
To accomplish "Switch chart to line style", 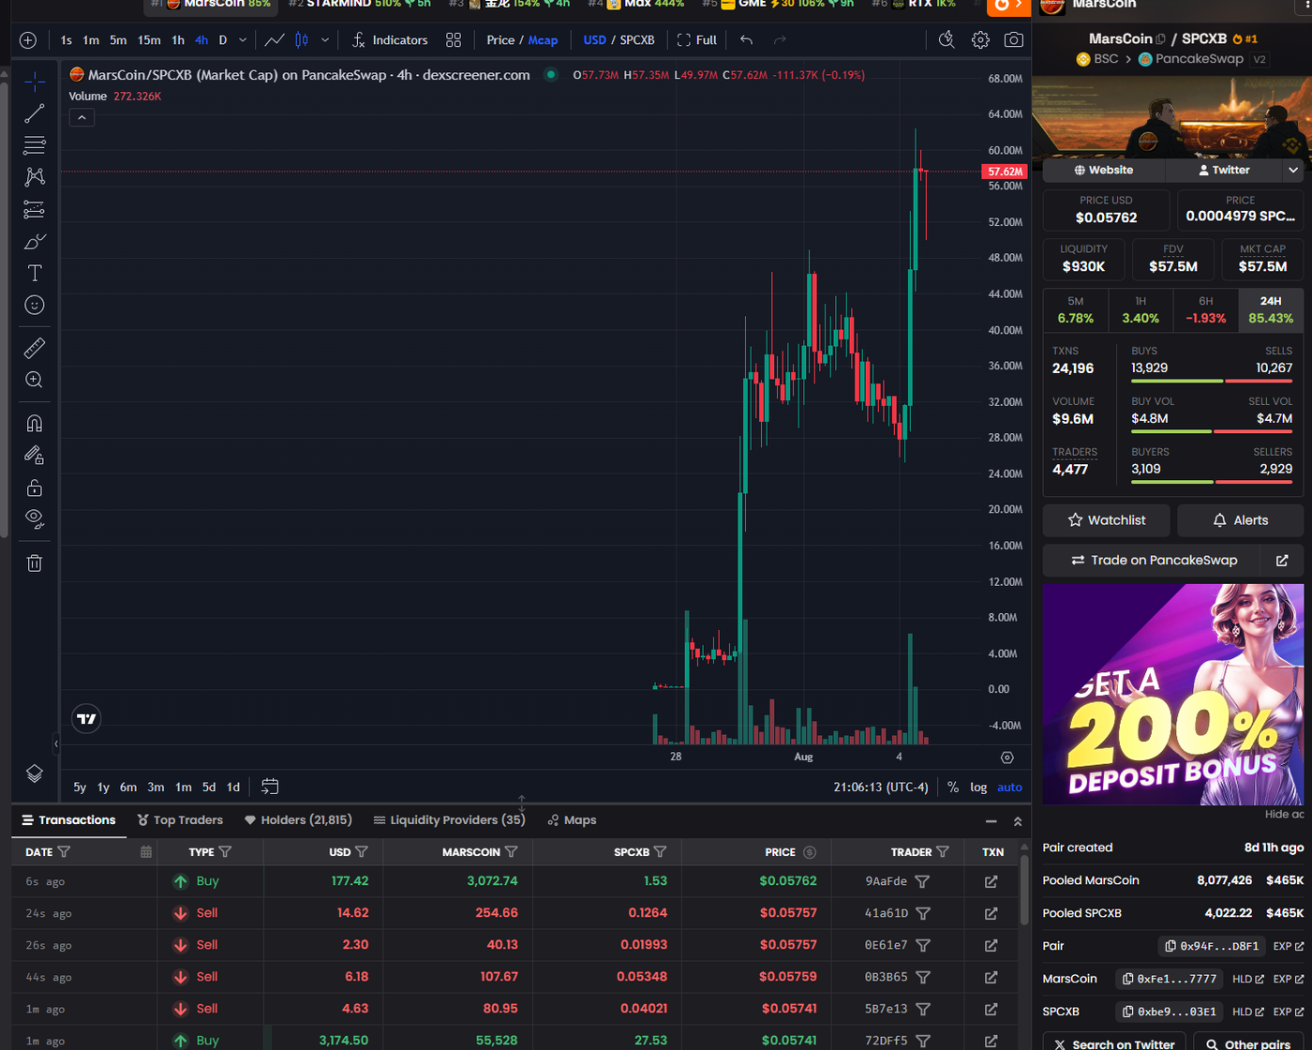I will [x=275, y=40].
